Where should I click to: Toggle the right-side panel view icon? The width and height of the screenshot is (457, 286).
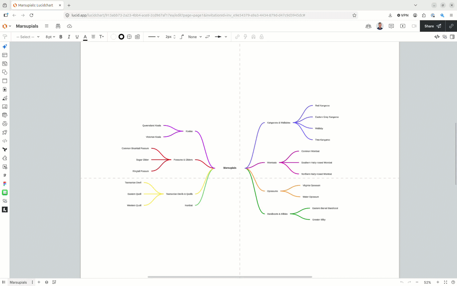click(x=452, y=37)
